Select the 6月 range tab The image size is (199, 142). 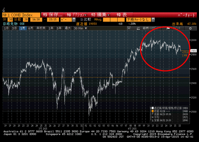[31, 28]
